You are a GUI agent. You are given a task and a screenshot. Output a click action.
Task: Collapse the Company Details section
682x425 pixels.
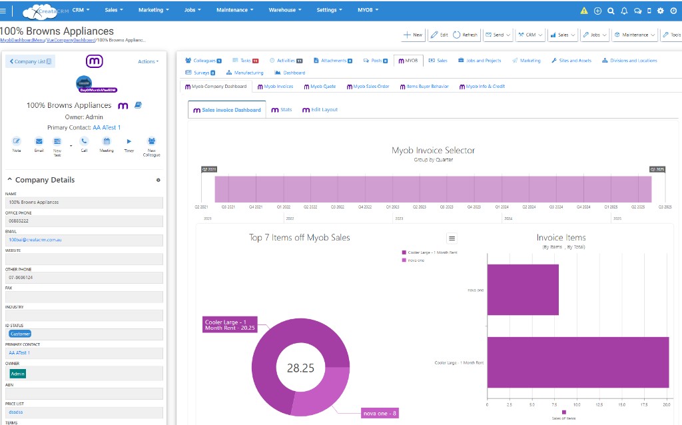point(10,179)
